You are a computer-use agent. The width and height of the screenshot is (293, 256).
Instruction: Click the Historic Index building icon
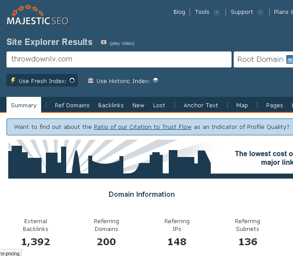pos(90,80)
